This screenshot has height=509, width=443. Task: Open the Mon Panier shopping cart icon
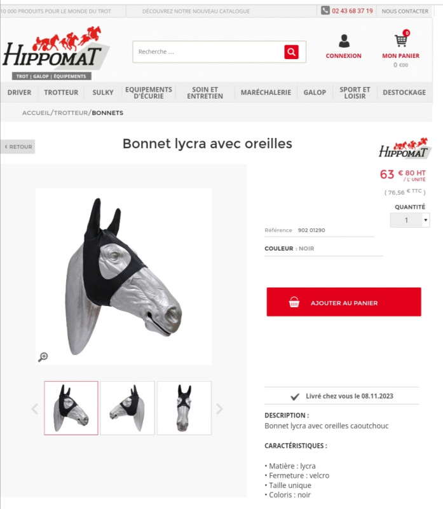pos(401,40)
